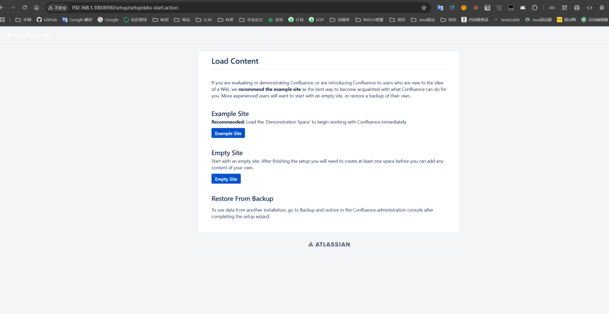The width and height of the screenshot is (609, 314).
Task: Open the 'Java面试题' bookmark
Action: pos(538,20)
